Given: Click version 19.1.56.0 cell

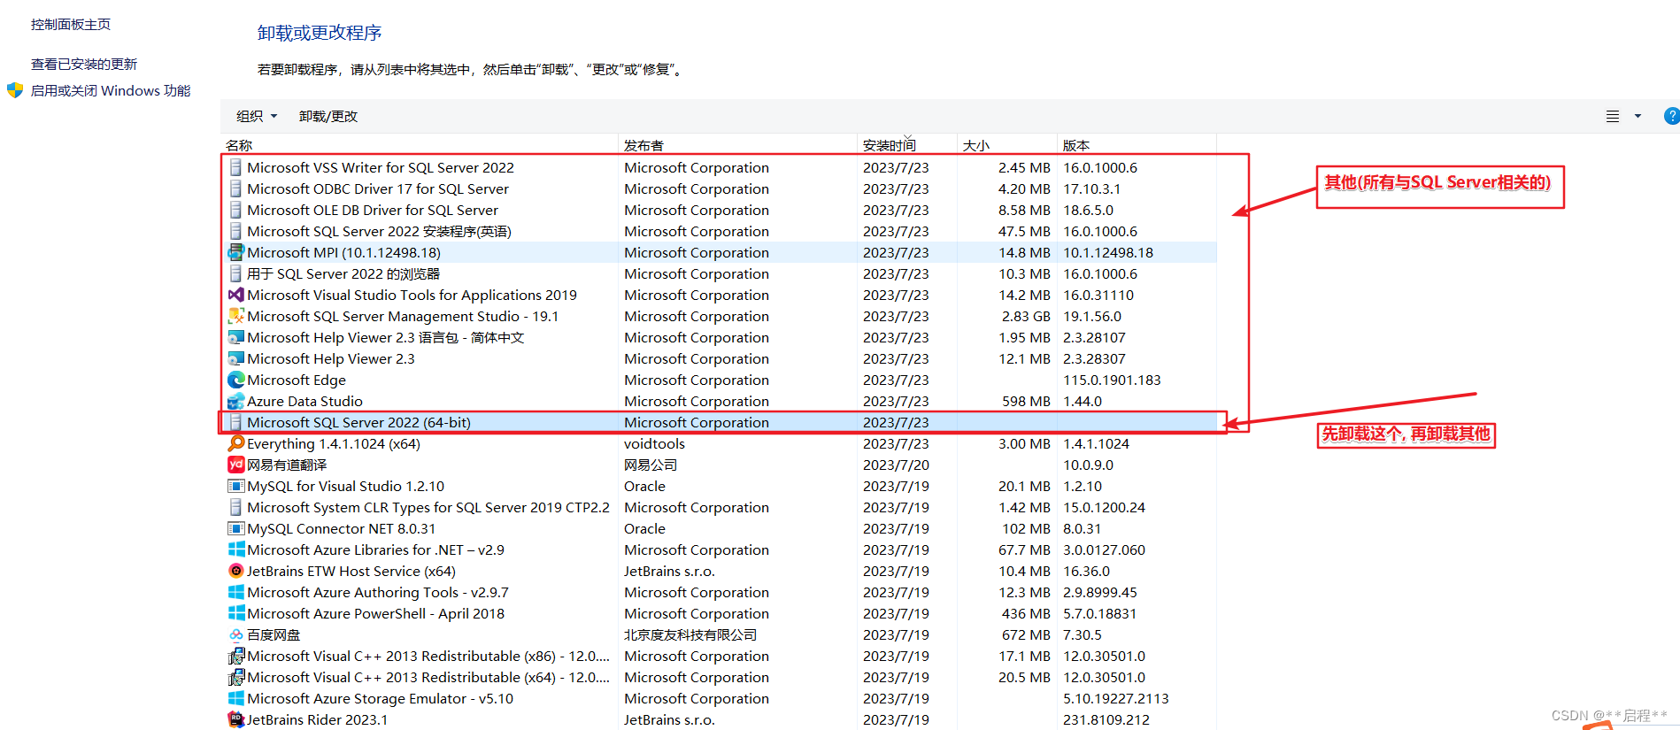Looking at the screenshot, I should point(1092,316).
